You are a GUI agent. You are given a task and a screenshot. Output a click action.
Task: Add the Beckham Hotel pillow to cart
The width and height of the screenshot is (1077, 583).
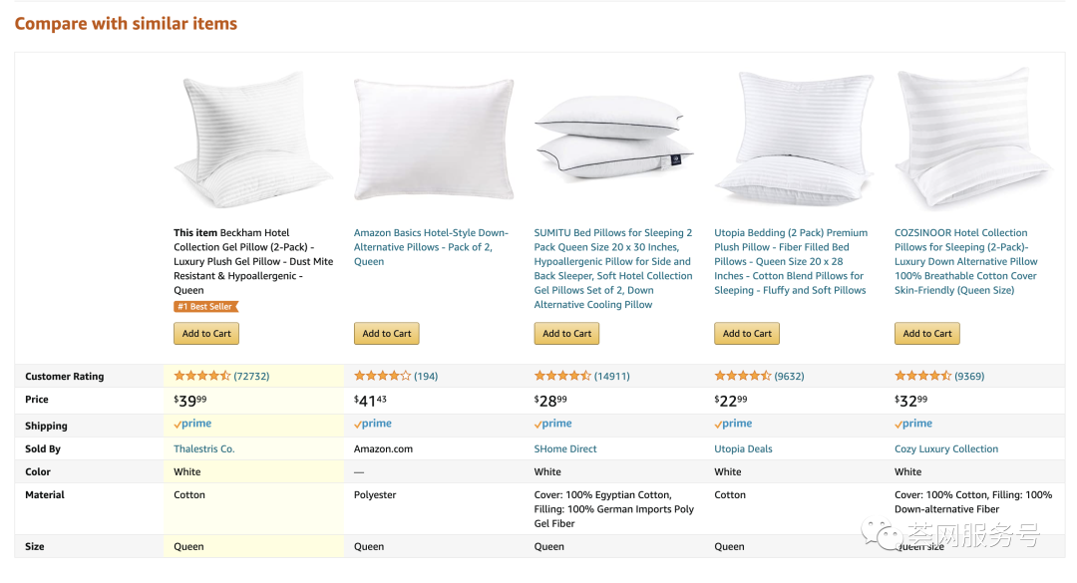(x=206, y=334)
